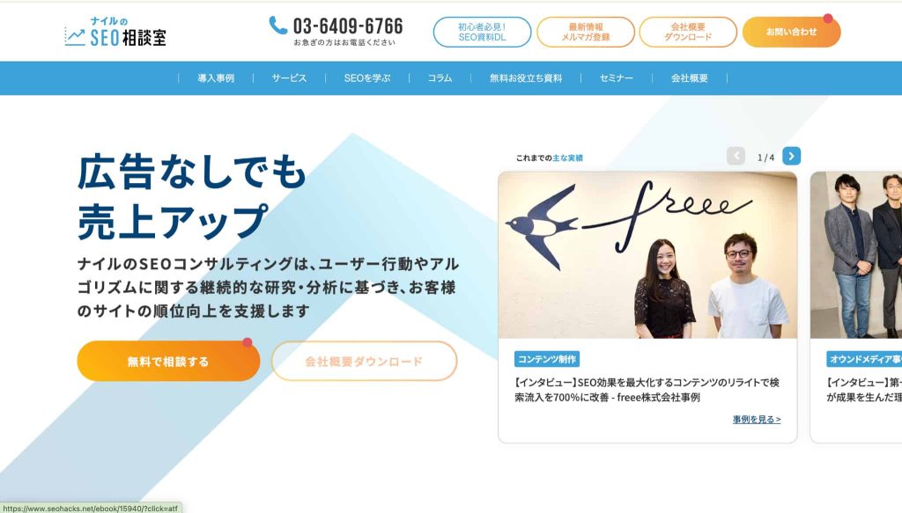Select SEOを学ぶ in navigation bar

(367, 78)
